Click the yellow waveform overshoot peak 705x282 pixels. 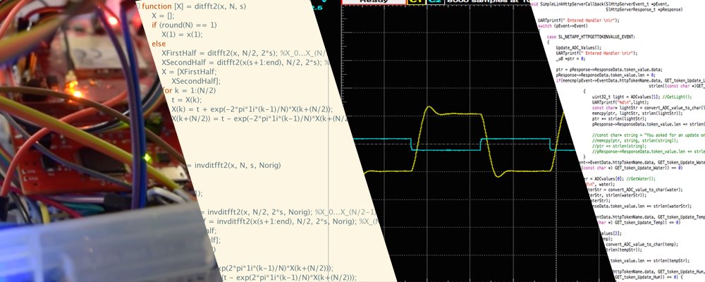click(x=429, y=107)
